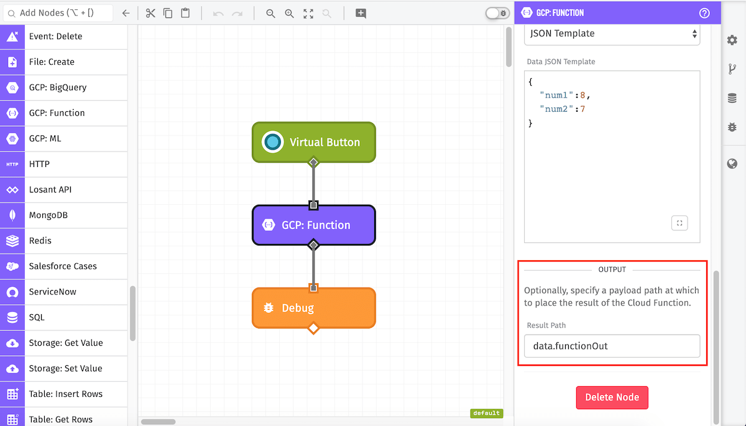The width and height of the screenshot is (746, 426).
Task: Click inside the Data JSON Template editor
Action: pos(612,156)
